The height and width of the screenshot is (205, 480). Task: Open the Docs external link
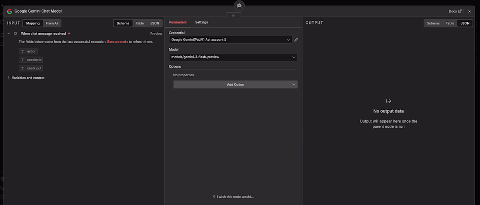455,11
